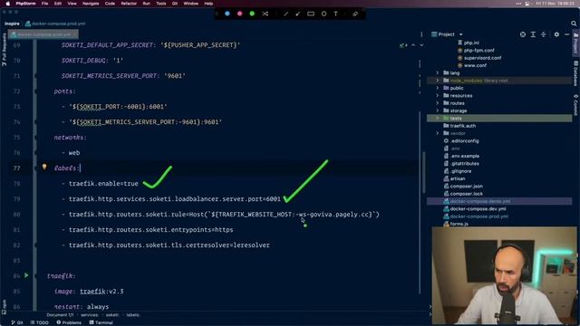This screenshot has height=326, width=580.
Task: Select the pink color dot in annotation toolbar
Action: pyautogui.click(x=239, y=14)
